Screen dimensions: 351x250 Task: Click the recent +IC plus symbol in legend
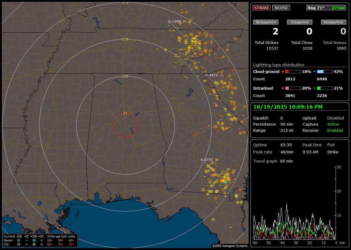tap(42, 240)
